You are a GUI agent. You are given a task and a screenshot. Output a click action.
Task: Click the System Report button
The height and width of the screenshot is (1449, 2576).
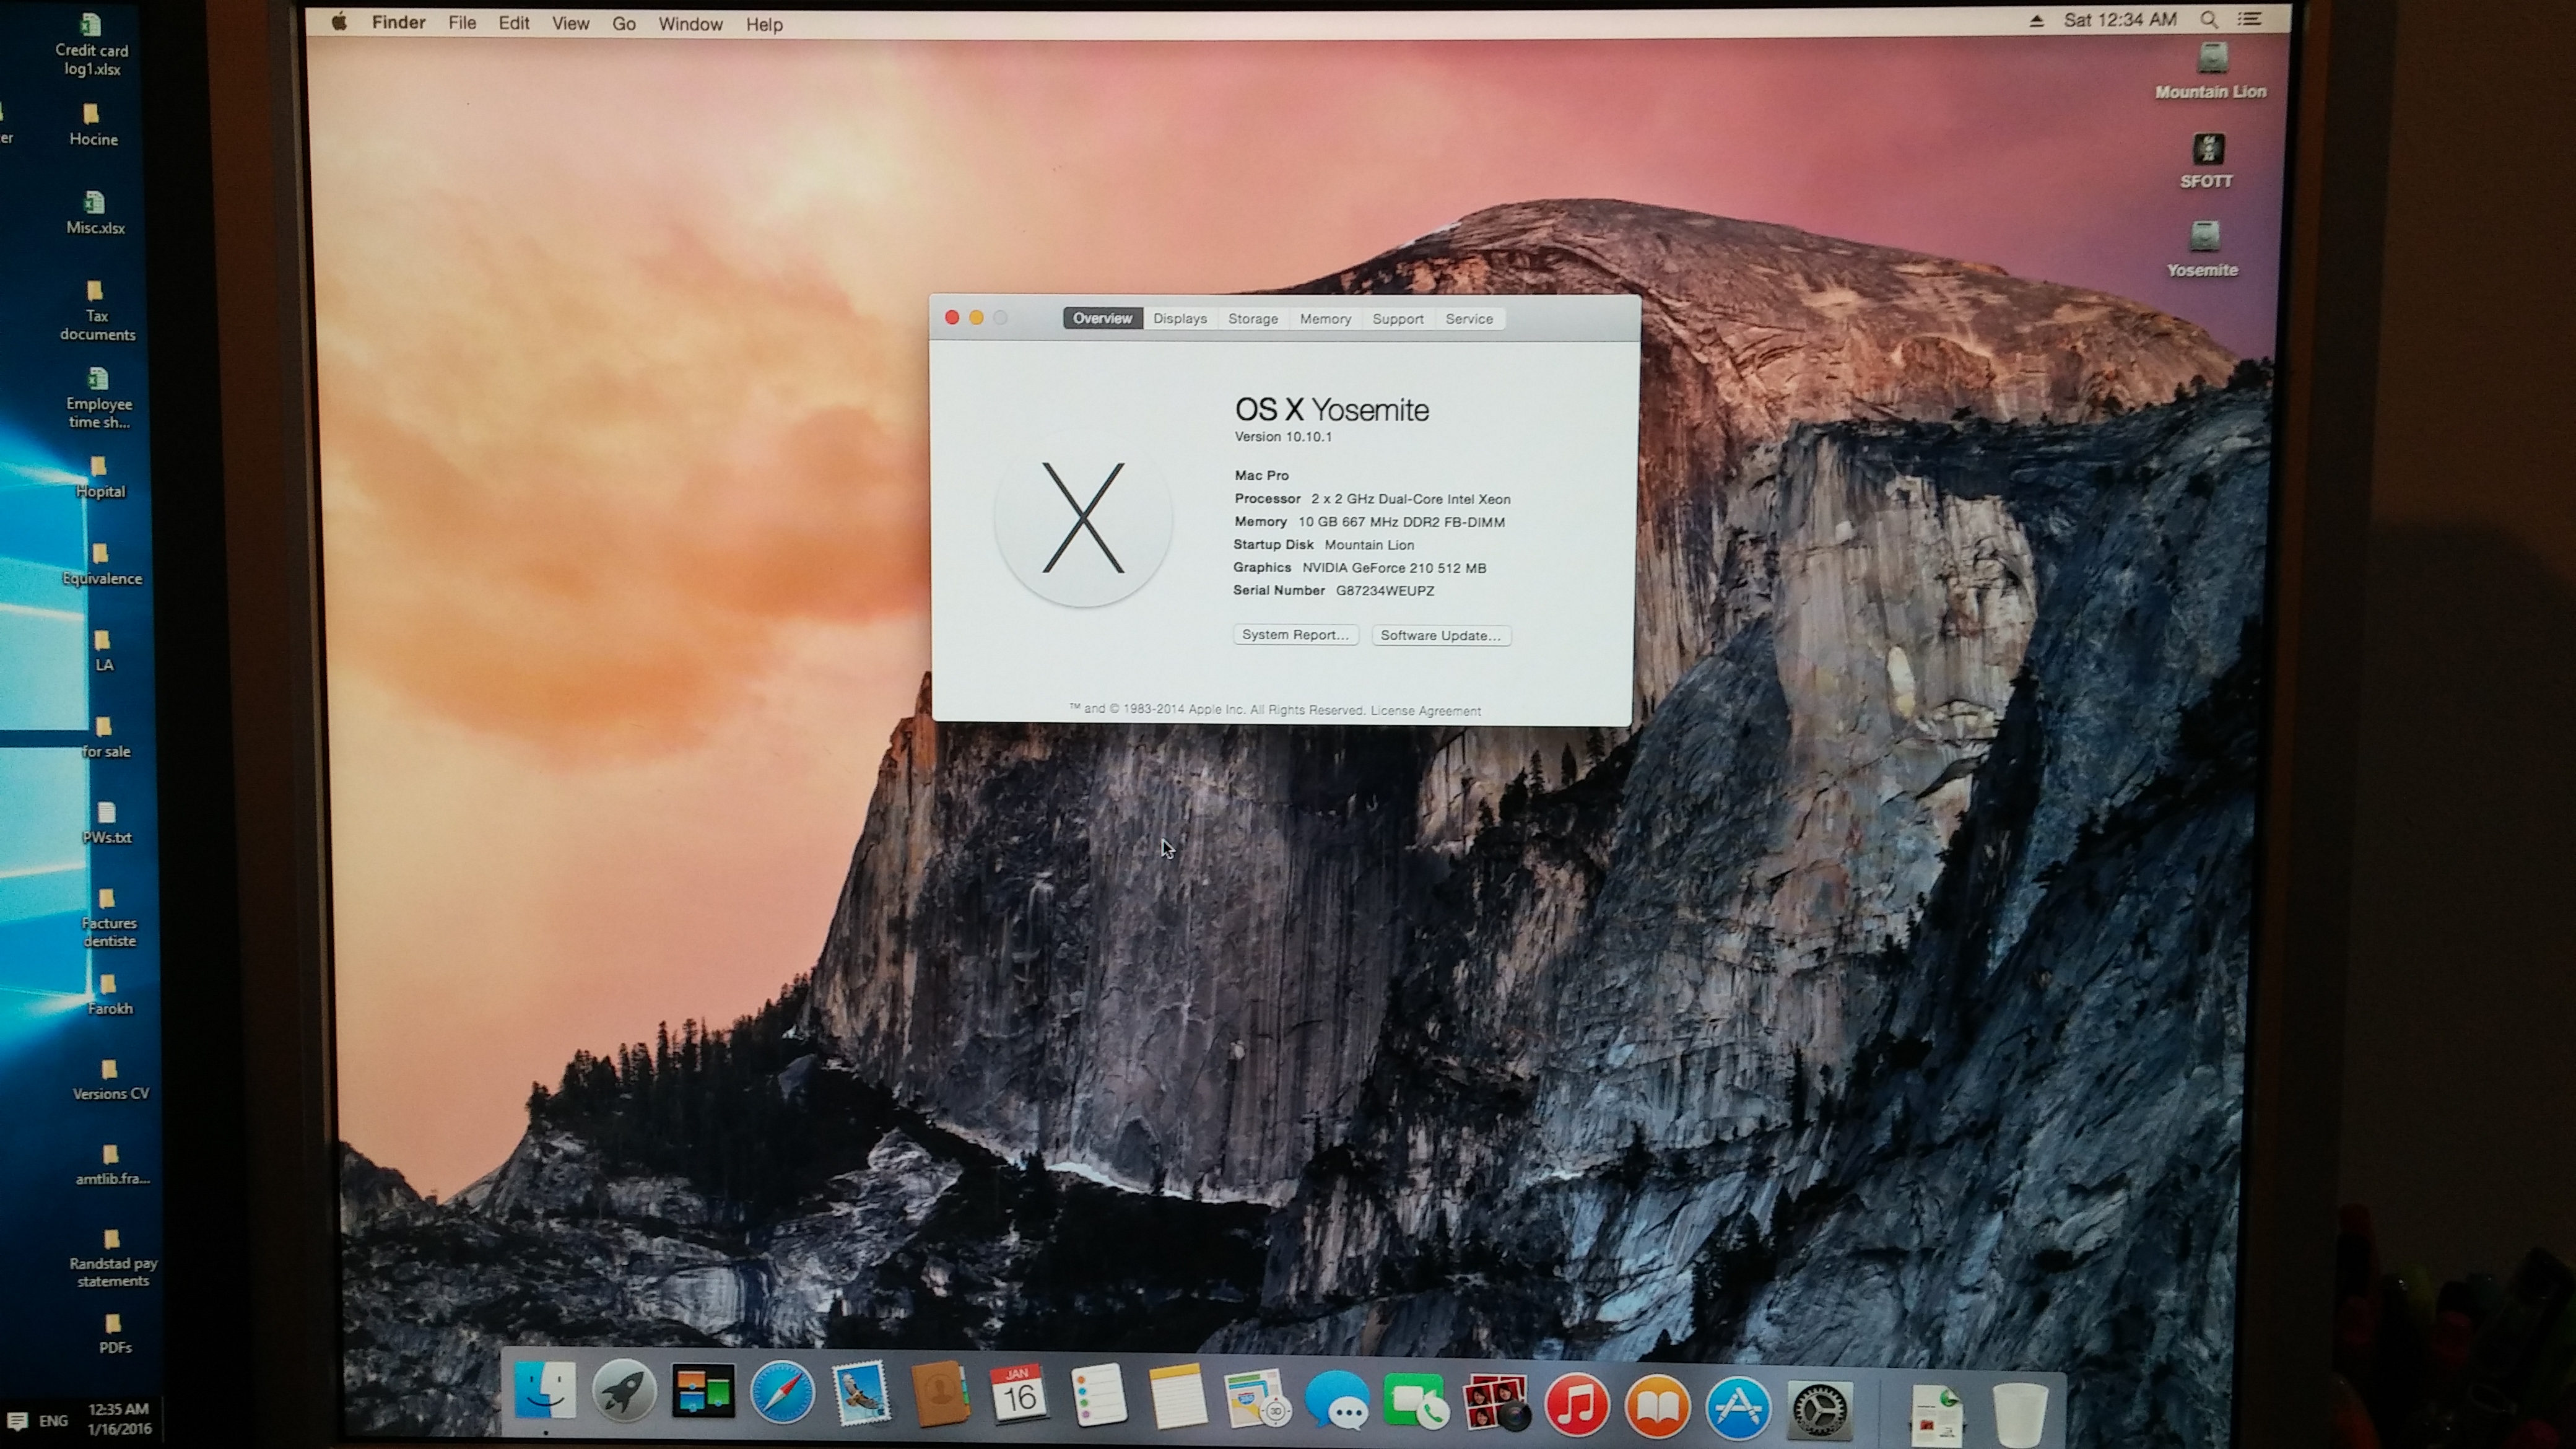tap(1295, 635)
